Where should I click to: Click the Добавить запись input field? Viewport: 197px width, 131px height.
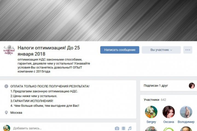click(x=62, y=128)
